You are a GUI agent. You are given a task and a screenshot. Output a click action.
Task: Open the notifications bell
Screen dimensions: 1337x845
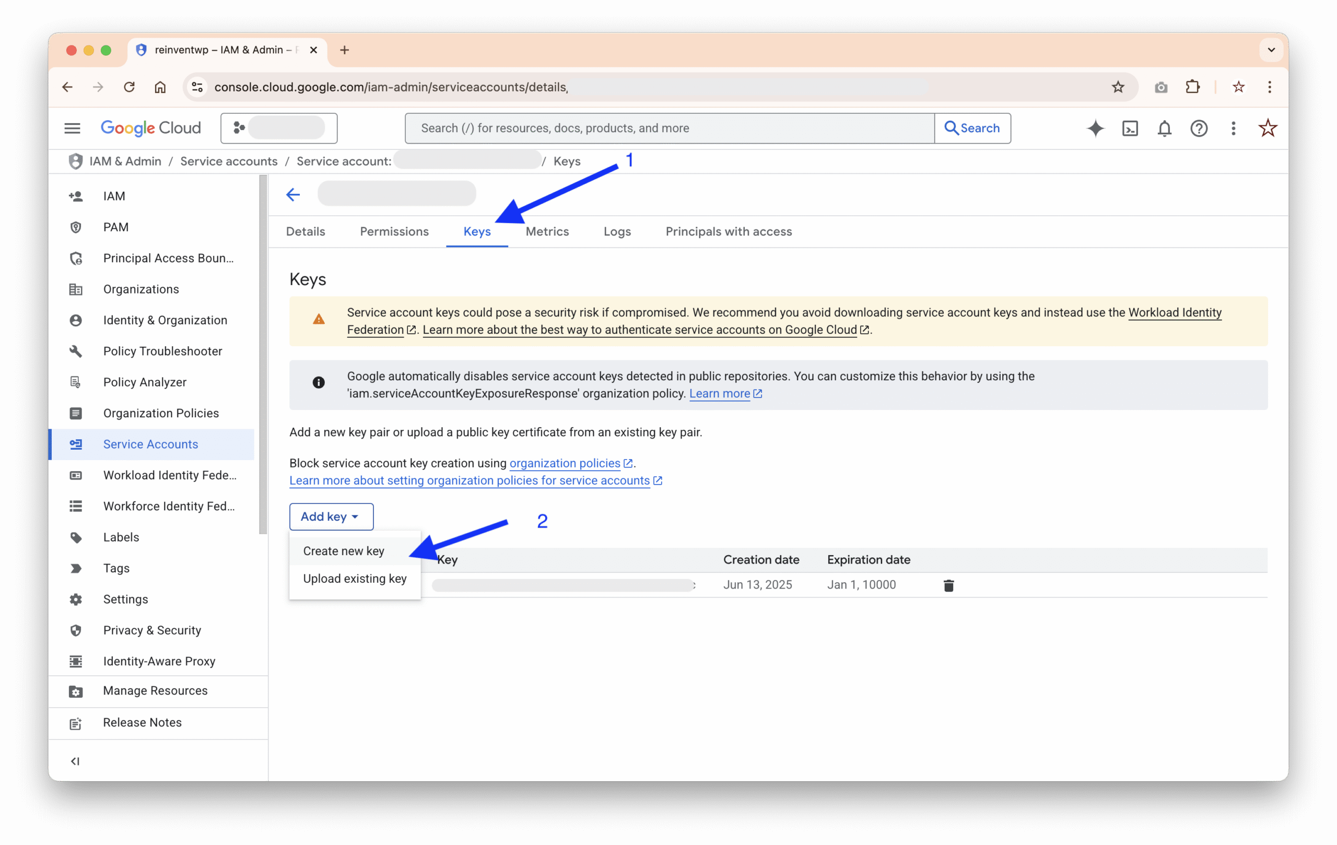click(x=1164, y=128)
